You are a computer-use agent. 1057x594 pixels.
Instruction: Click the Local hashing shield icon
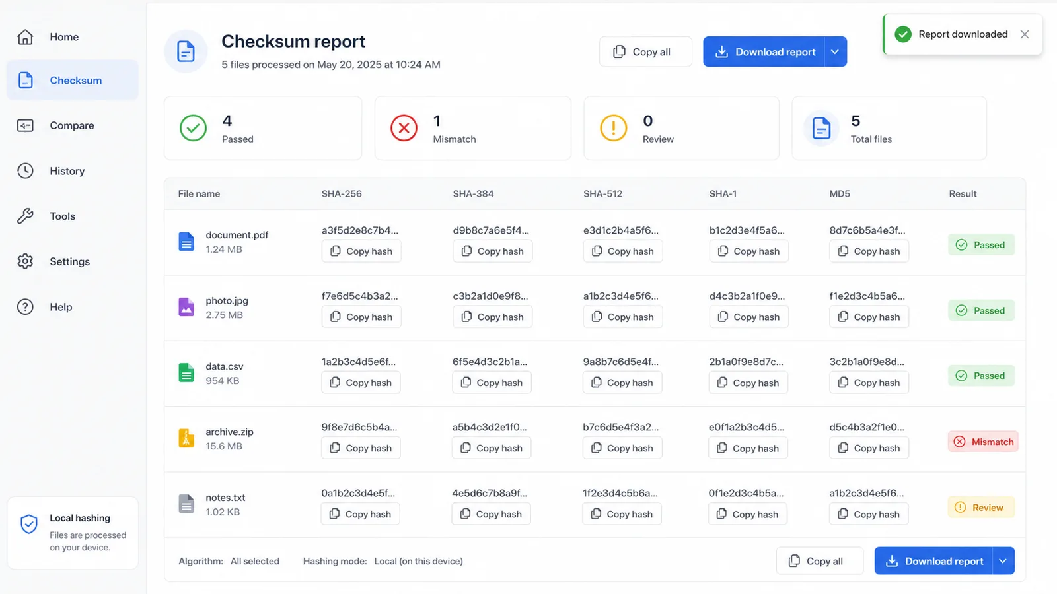[29, 524]
